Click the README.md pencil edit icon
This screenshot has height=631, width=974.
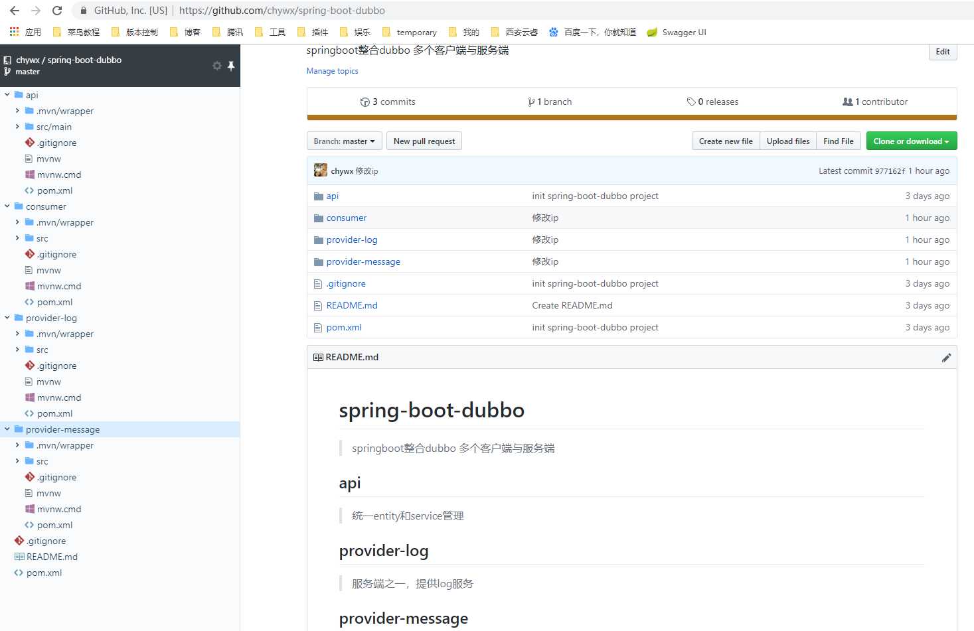[x=946, y=358]
